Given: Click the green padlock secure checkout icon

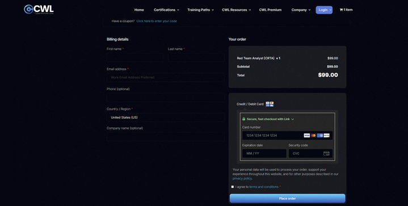Looking at the screenshot, I should point(244,119).
